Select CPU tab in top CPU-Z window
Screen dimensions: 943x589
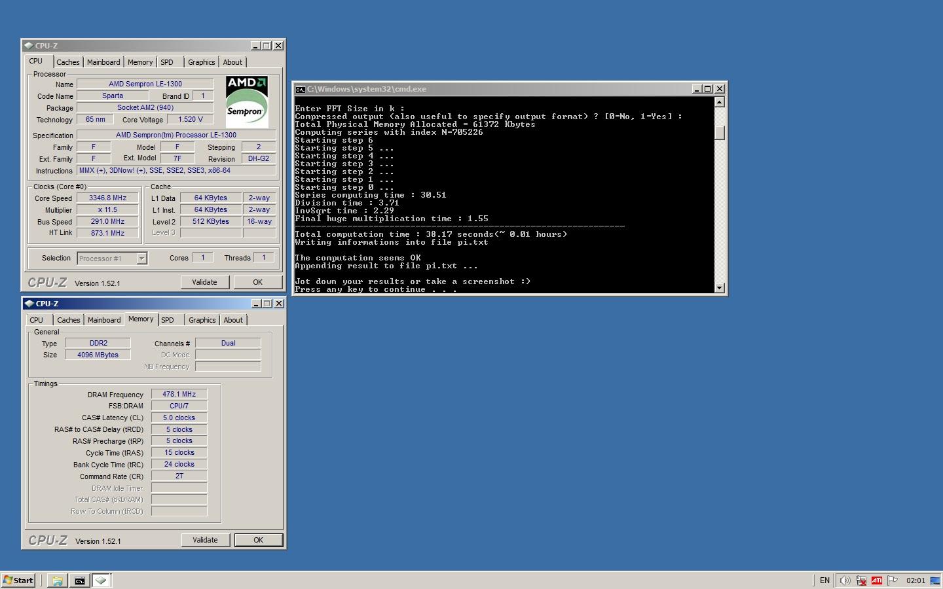tap(36, 62)
